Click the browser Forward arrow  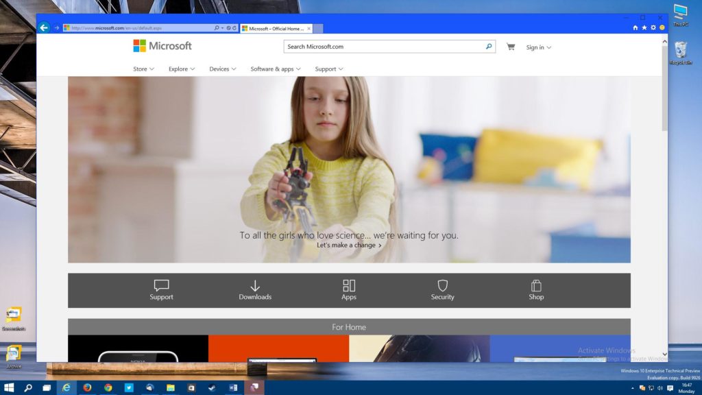coord(56,27)
